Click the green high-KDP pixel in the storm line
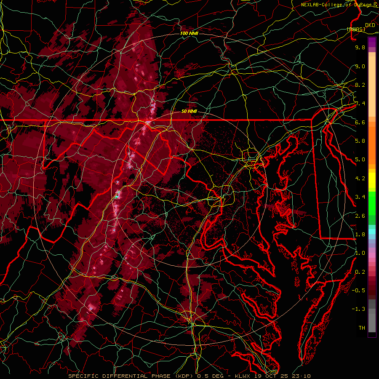The width and height of the screenshot is (379, 379). pos(117,197)
